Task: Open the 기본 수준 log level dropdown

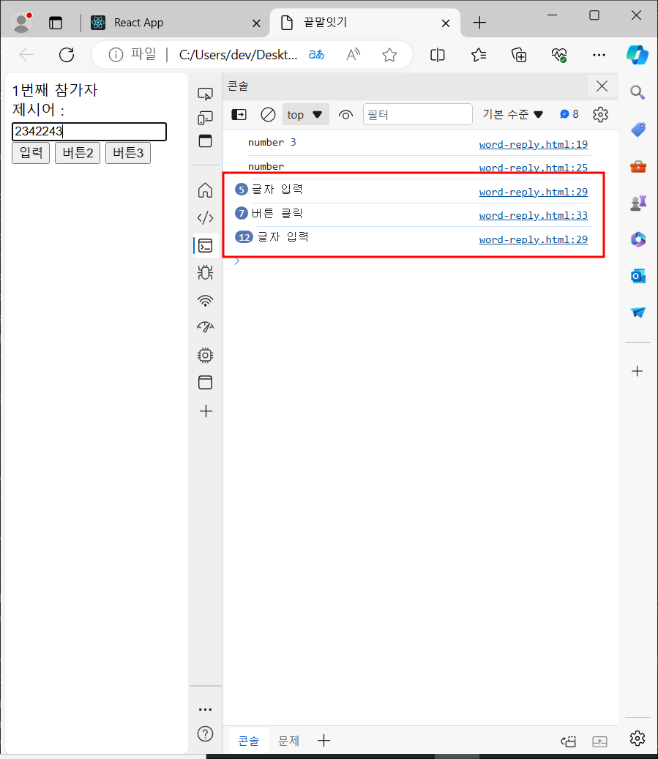Action: point(513,114)
